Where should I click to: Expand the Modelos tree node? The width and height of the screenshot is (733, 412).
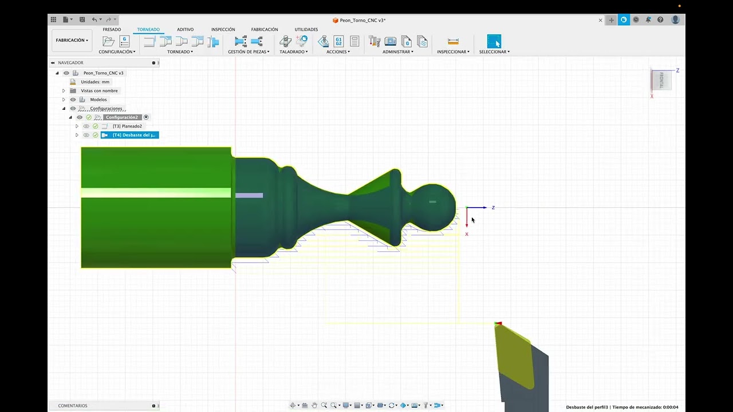tap(64, 100)
